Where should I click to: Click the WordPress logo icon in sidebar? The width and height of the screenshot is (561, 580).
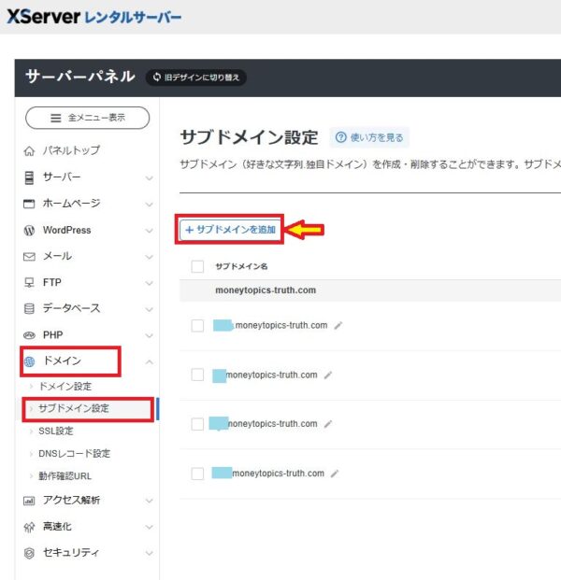tap(29, 230)
